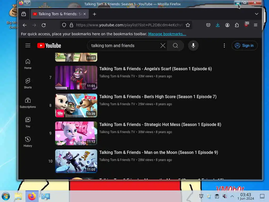Open the Manage bookmarks link
Image resolution: width=269 pixels, height=202 pixels.
[x=167, y=34]
